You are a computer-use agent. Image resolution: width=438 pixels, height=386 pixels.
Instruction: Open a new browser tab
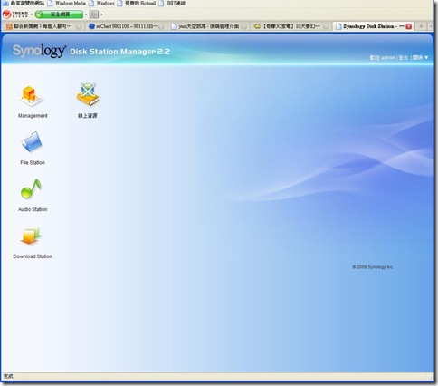421,26
